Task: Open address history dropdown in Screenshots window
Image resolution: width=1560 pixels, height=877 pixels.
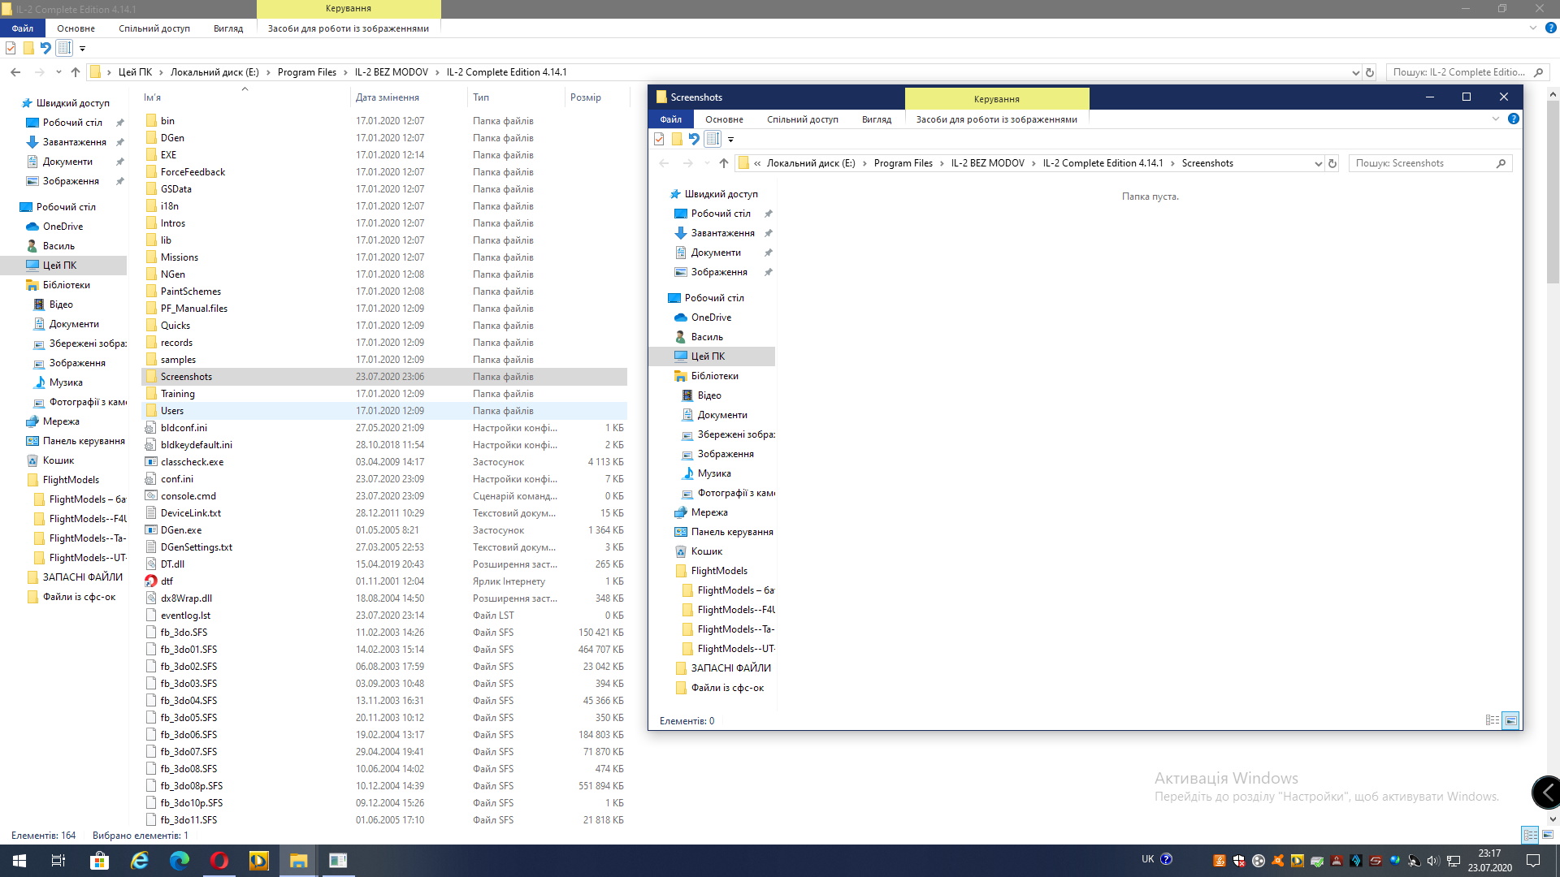Action: tap(1318, 163)
